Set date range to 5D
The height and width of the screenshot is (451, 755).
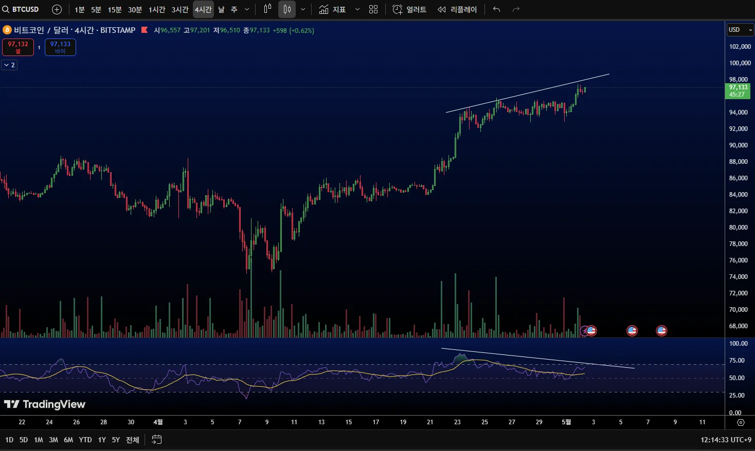click(x=24, y=440)
